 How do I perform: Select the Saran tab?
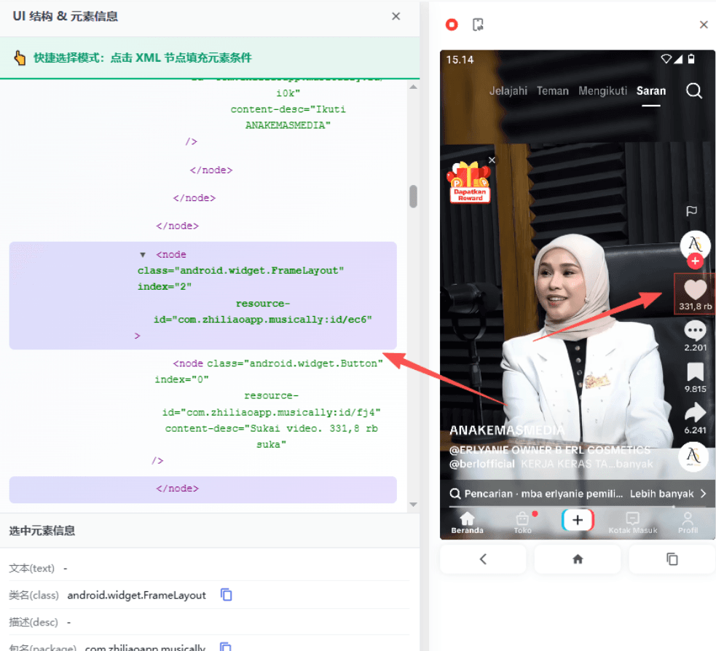[651, 91]
